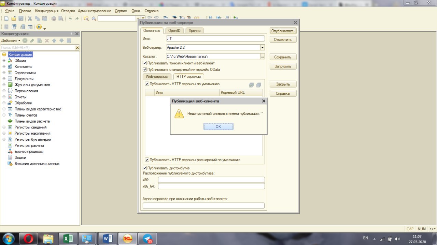Click the Update database configuration cylinder icon

click(23, 27)
